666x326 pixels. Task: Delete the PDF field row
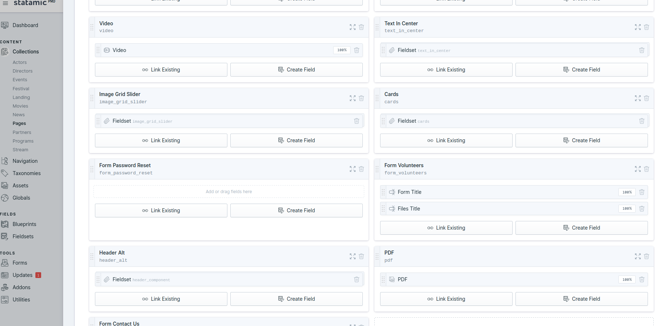coord(642,279)
